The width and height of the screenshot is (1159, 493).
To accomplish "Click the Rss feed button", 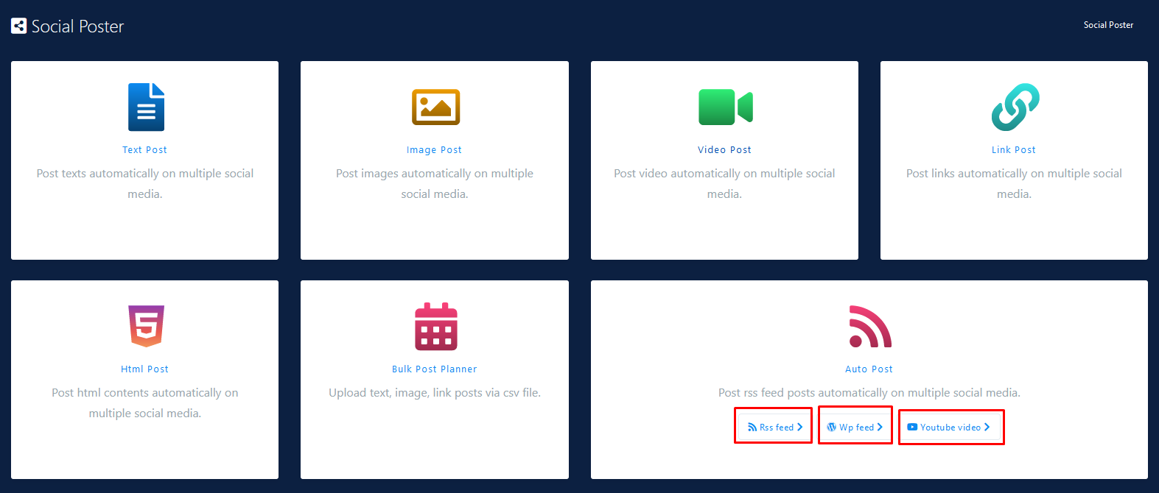I will tap(774, 427).
